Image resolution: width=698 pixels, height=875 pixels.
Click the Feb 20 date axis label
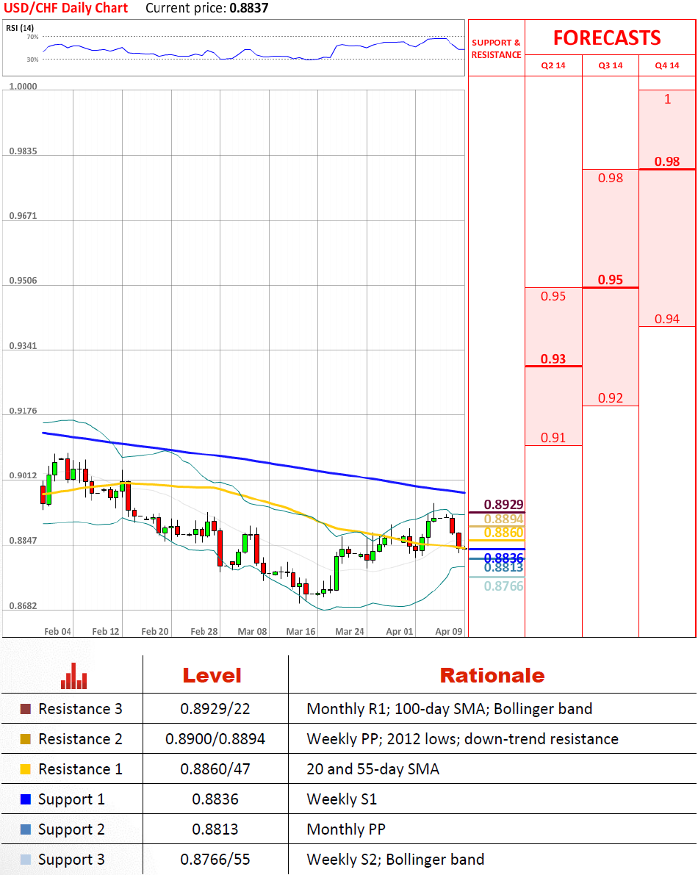pyautogui.click(x=154, y=631)
